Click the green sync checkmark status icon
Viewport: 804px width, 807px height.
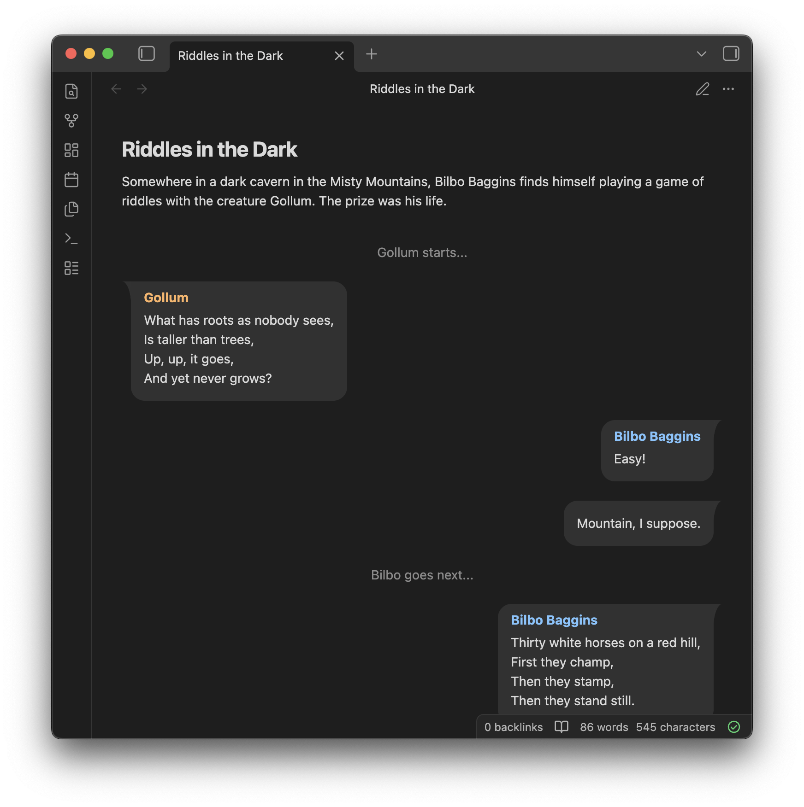(x=733, y=727)
